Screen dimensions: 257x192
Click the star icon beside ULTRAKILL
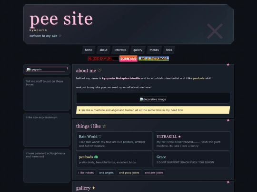click(x=179, y=137)
